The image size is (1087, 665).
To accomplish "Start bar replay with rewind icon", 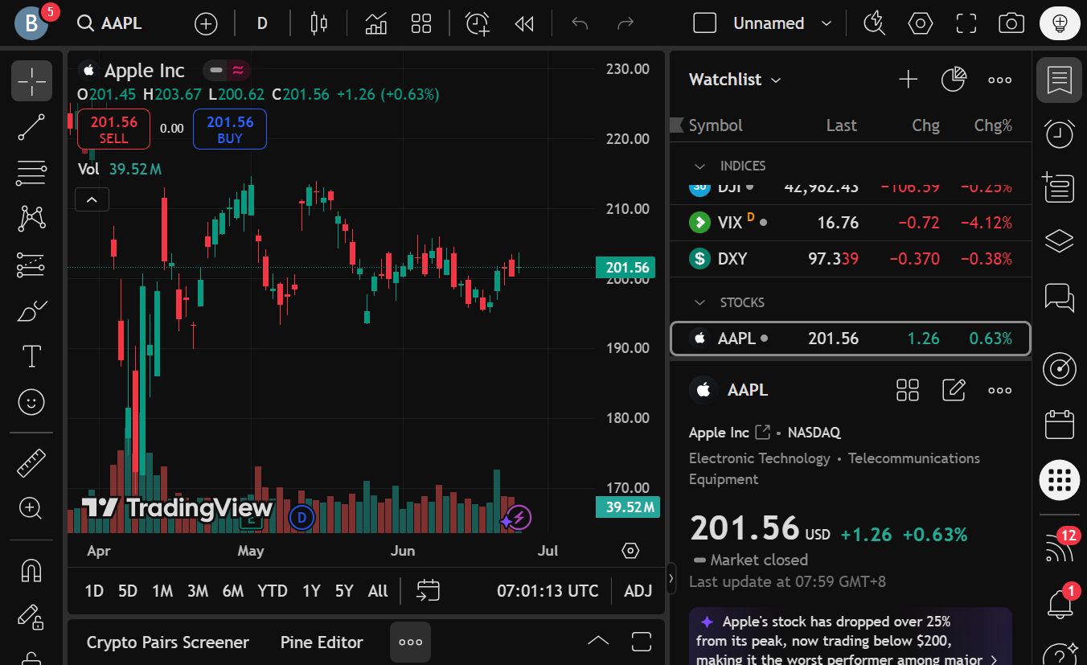I will [524, 23].
